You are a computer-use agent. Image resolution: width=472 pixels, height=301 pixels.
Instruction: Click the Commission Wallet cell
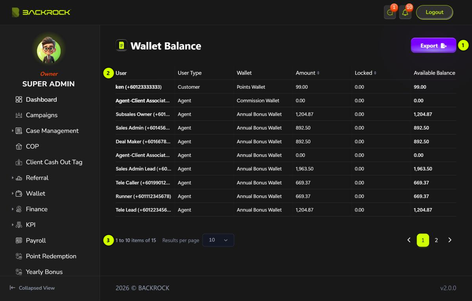point(258,100)
